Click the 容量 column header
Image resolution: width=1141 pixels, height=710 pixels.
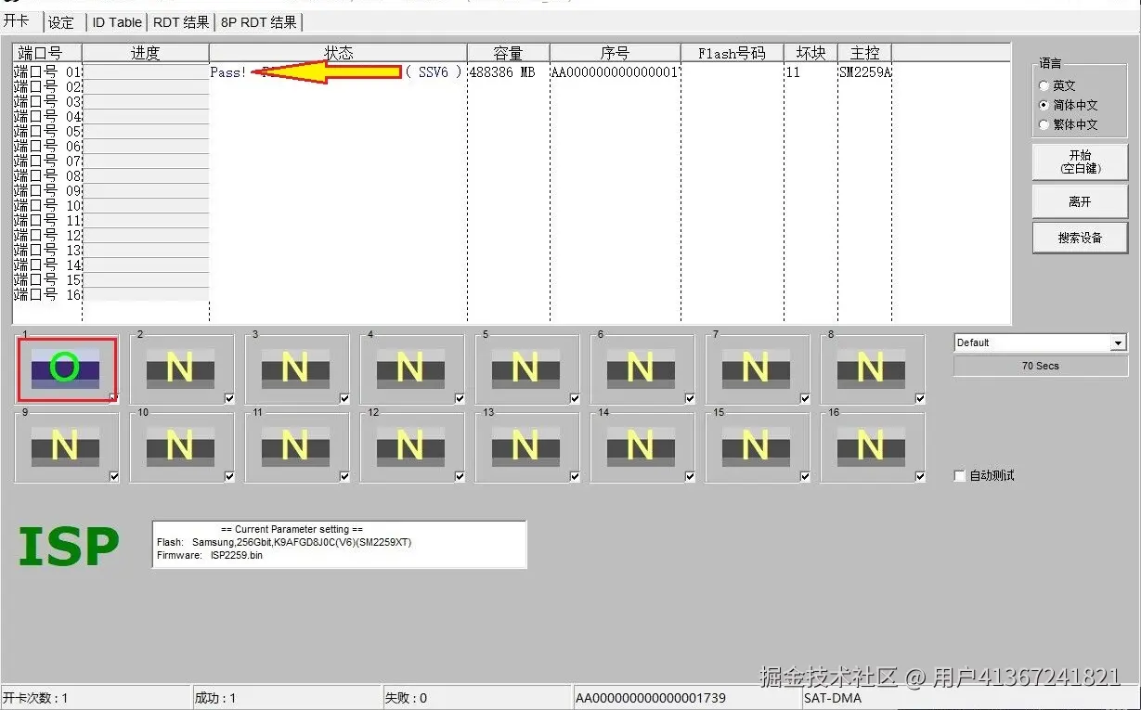tap(508, 53)
